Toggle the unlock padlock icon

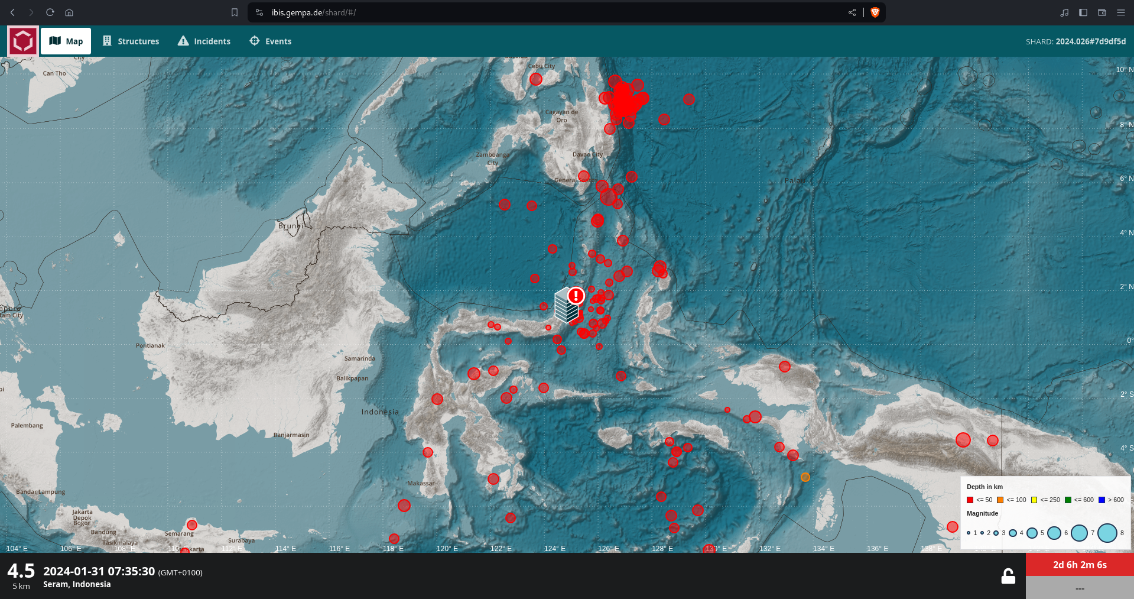coord(1008,576)
